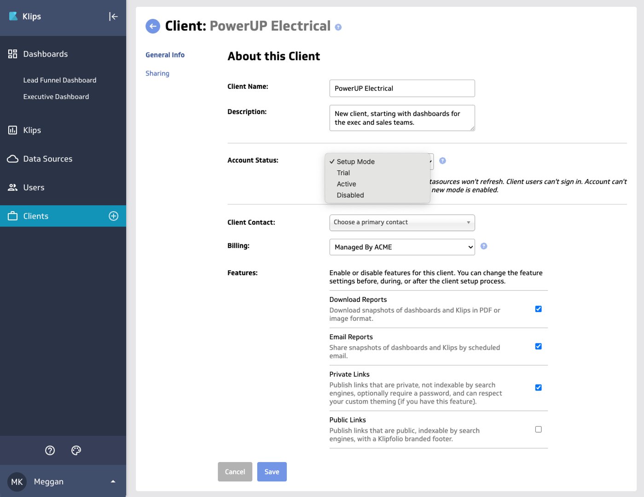The width and height of the screenshot is (644, 497).
Task: Open the Billing dropdown showing Managed By ACME
Action: [x=401, y=247]
